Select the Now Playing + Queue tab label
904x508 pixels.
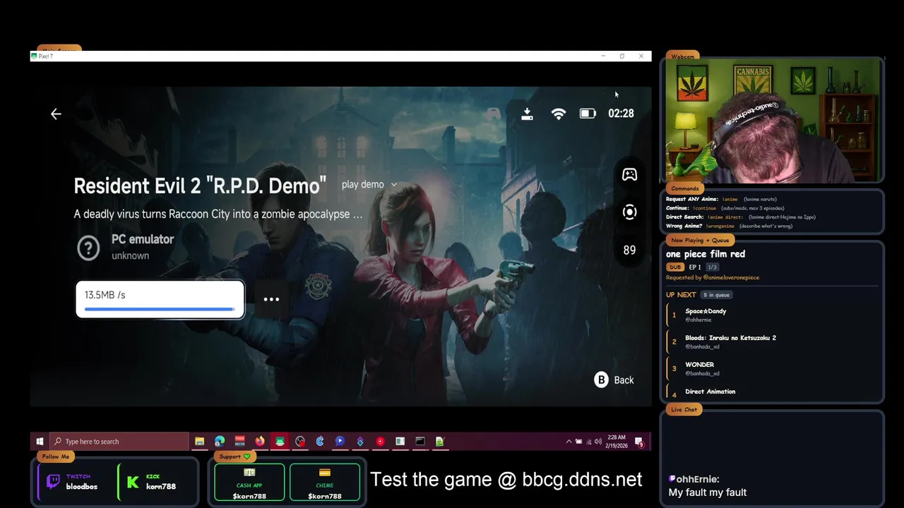(700, 241)
